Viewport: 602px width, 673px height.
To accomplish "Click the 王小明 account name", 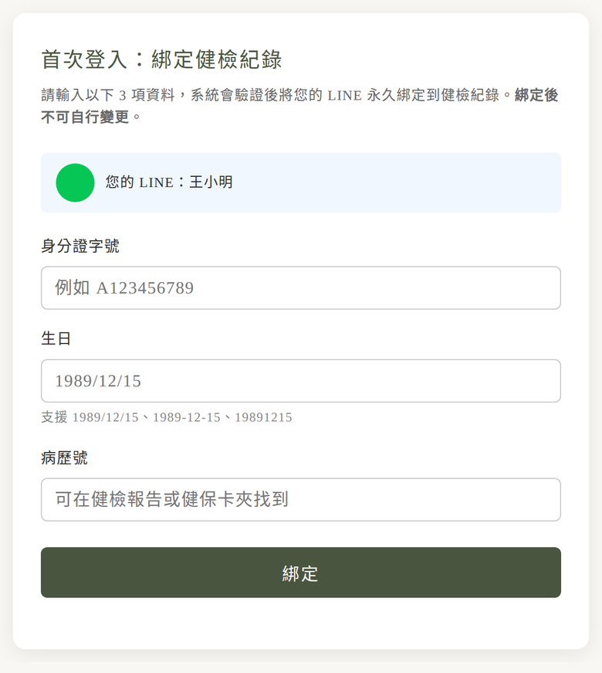I will click(x=211, y=182).
